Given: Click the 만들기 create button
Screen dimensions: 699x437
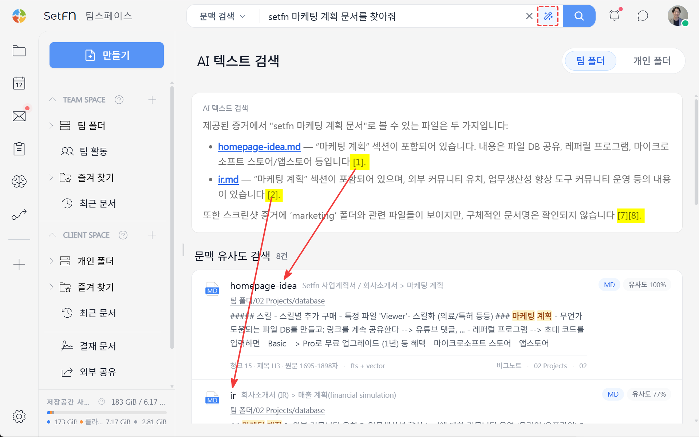Looking at the screenshot, I should point(107,55).
